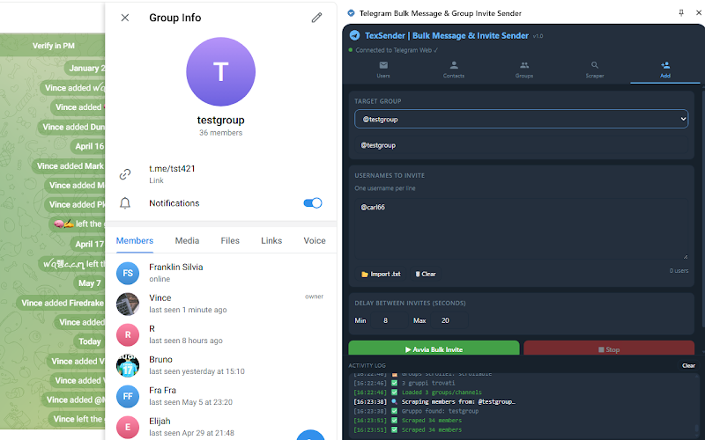Click the TexSender Telegram logo icon
705x440 pixels.
355,35
